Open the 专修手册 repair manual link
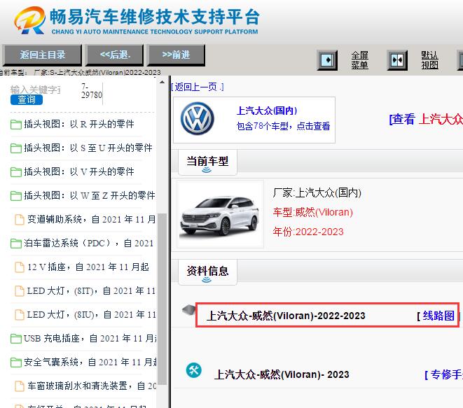 tap(446, 374)
